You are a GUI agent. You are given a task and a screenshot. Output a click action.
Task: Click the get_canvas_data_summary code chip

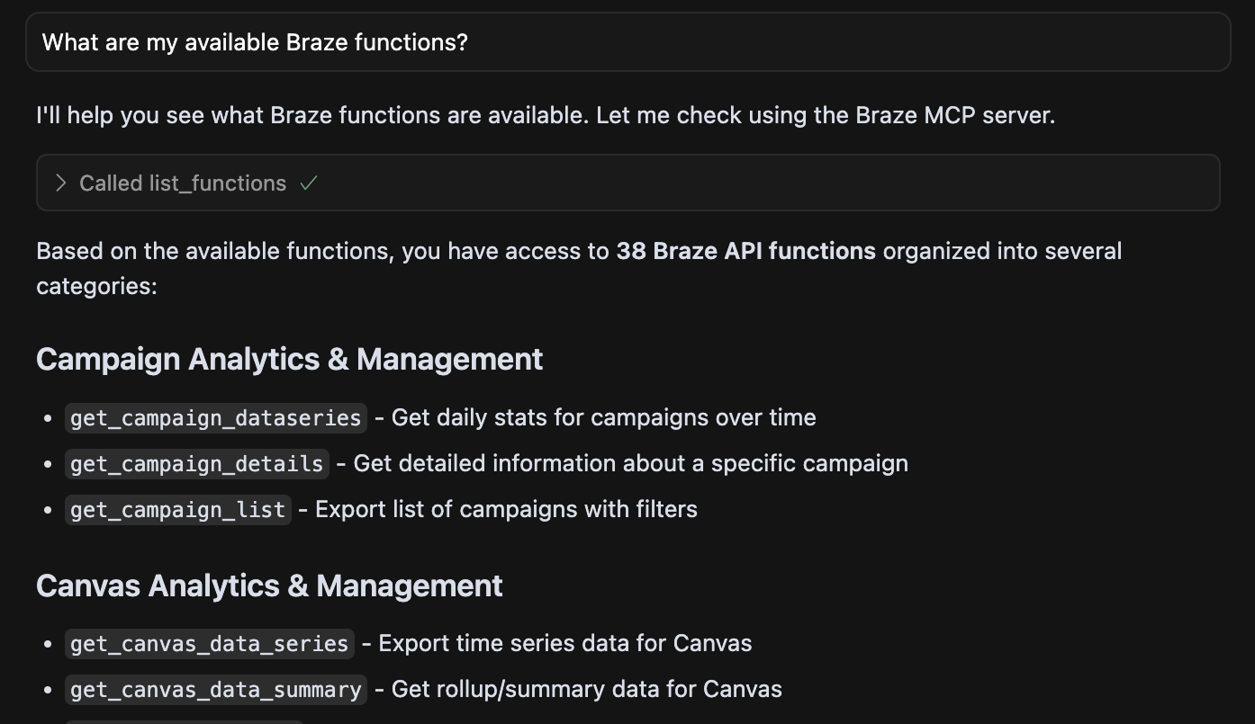point(216,689)
